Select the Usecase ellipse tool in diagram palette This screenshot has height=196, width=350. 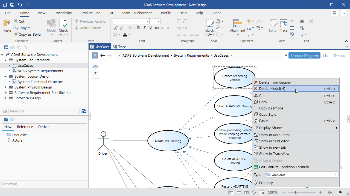coord(95,67)
